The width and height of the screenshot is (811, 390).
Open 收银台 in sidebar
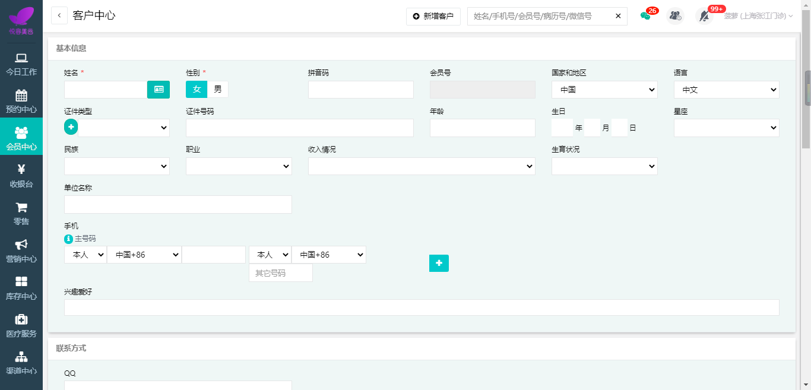(21, 176)
